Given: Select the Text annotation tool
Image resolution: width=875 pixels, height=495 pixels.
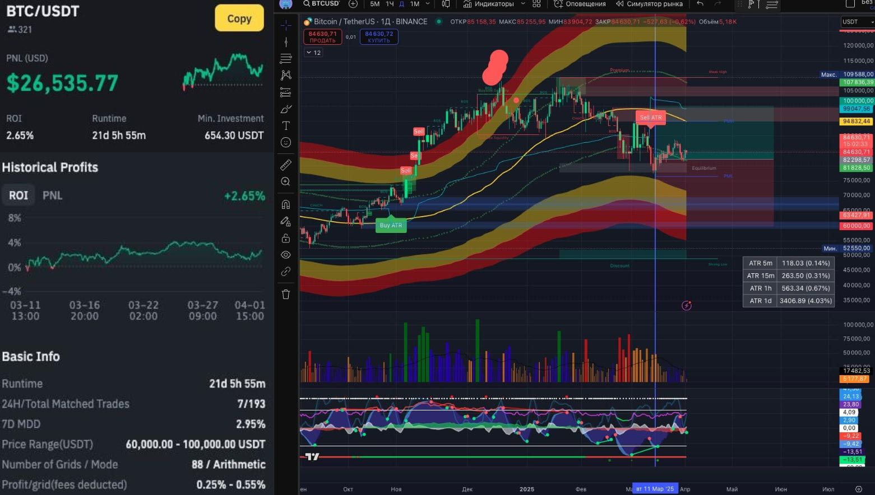Looking at the screenshot, I should [x=286, y=125].
